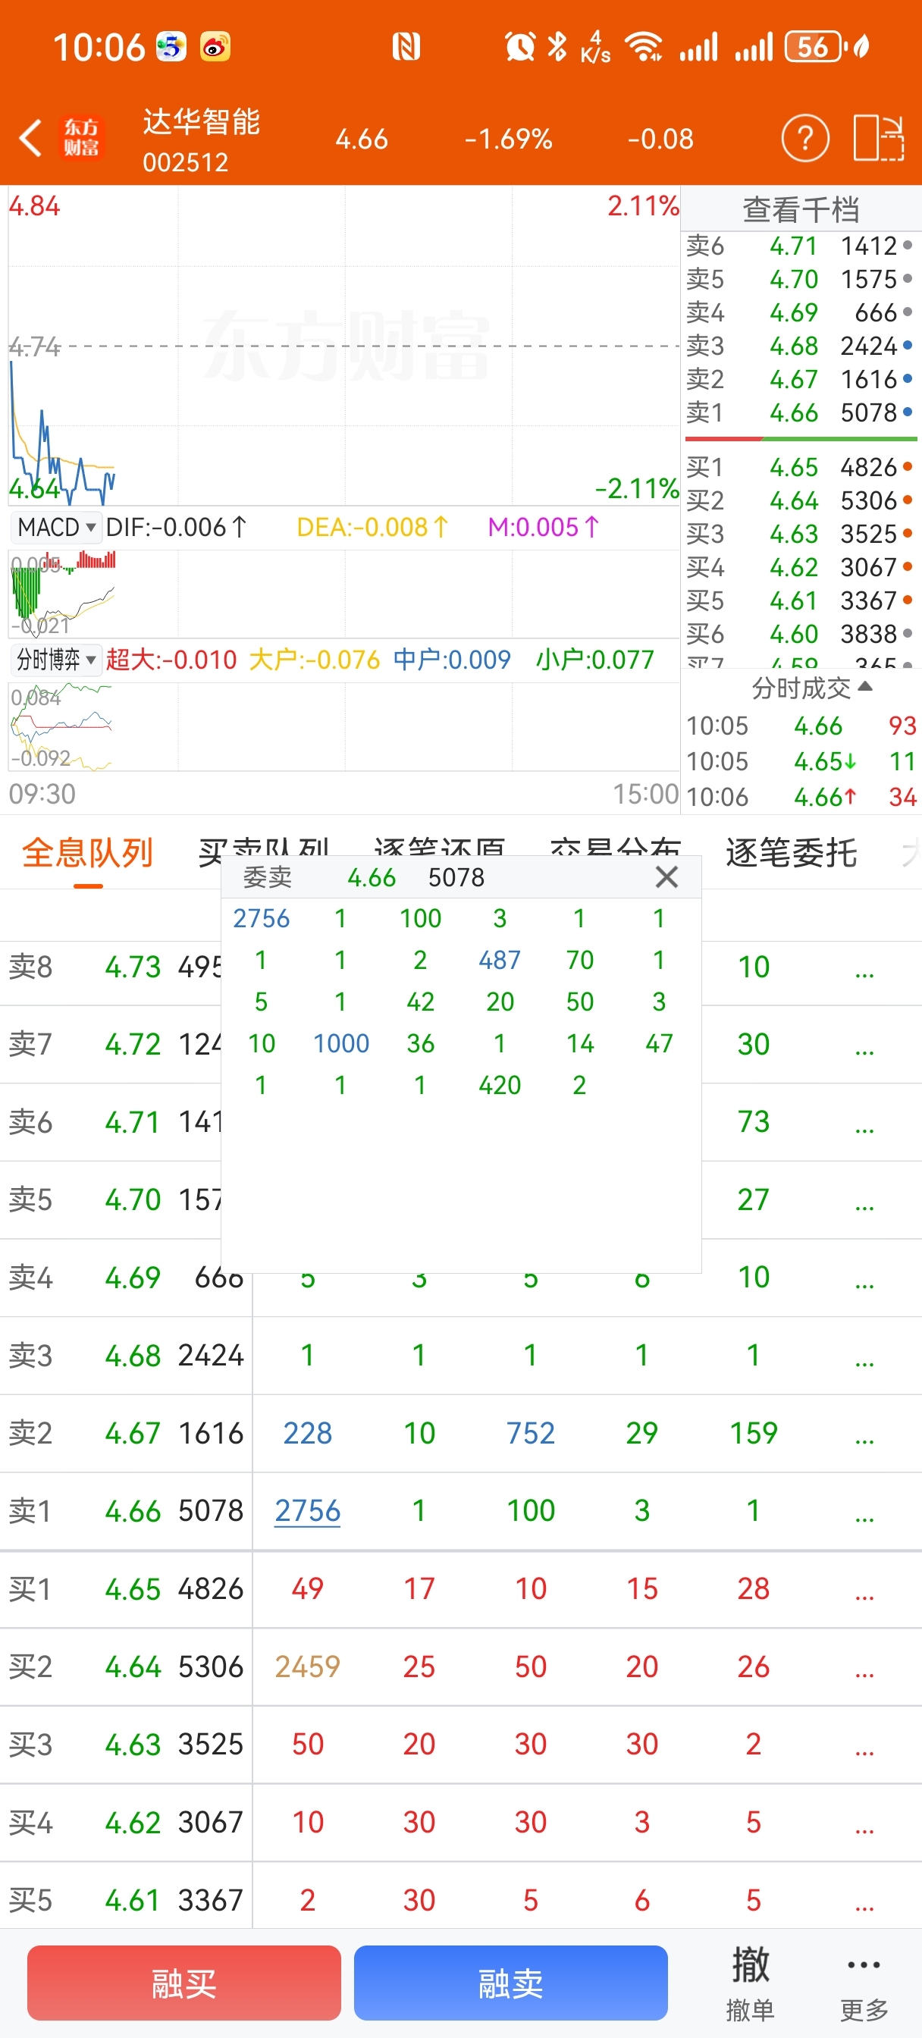Screen dimensions: 922x2038
Task: Expand more orders in 卖6 row
Action: 864,1129
